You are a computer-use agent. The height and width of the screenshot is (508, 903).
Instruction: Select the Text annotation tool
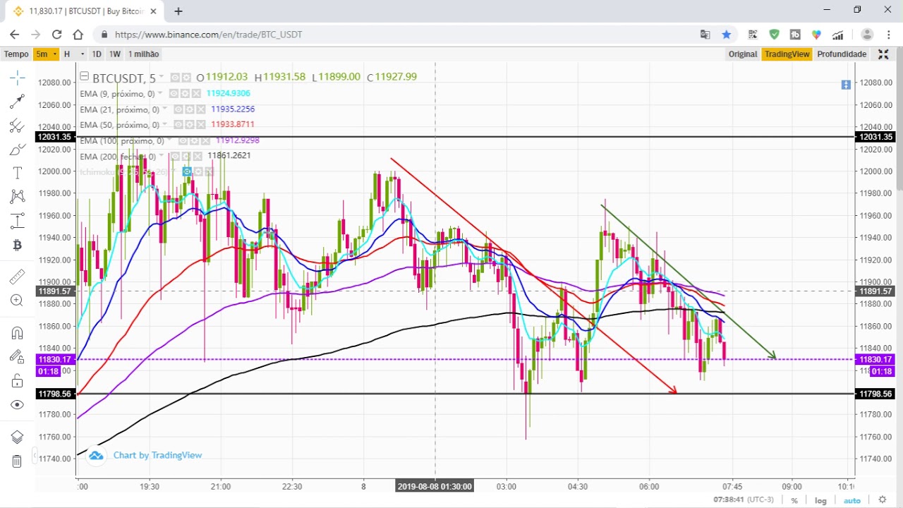[18, 173]
